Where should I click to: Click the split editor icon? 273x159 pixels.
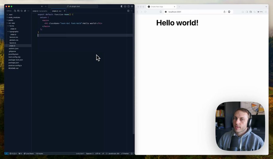128,11
